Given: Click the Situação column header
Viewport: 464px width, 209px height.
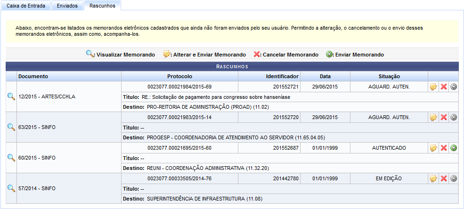Looking at the screenshot, I should [x=389, y=76].
